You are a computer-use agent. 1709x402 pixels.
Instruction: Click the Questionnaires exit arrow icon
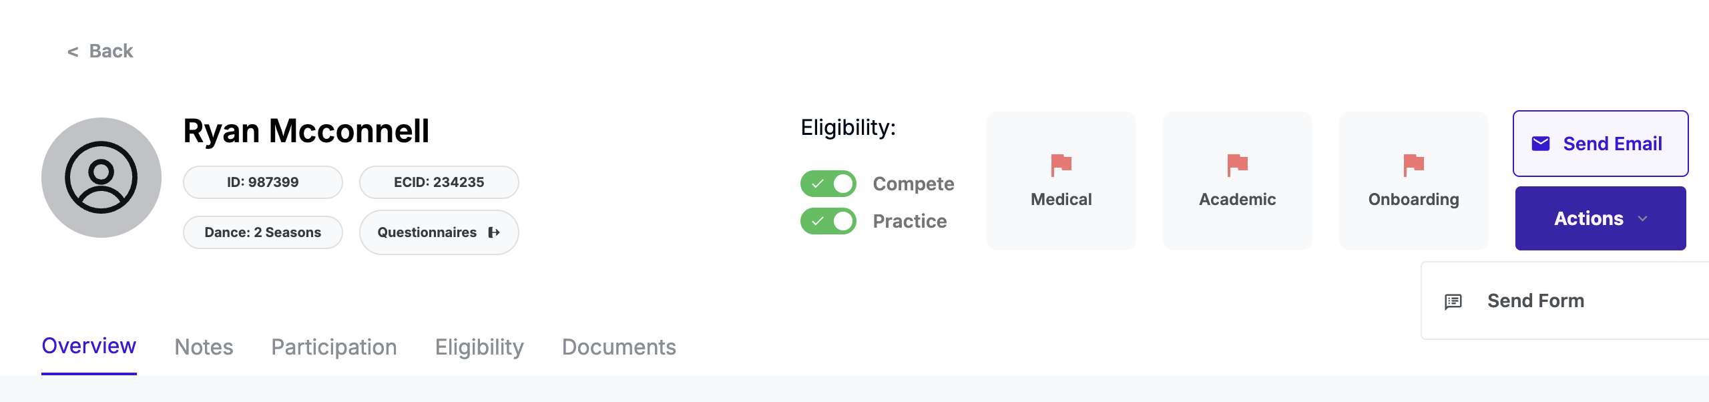click(x=494, y=232)
